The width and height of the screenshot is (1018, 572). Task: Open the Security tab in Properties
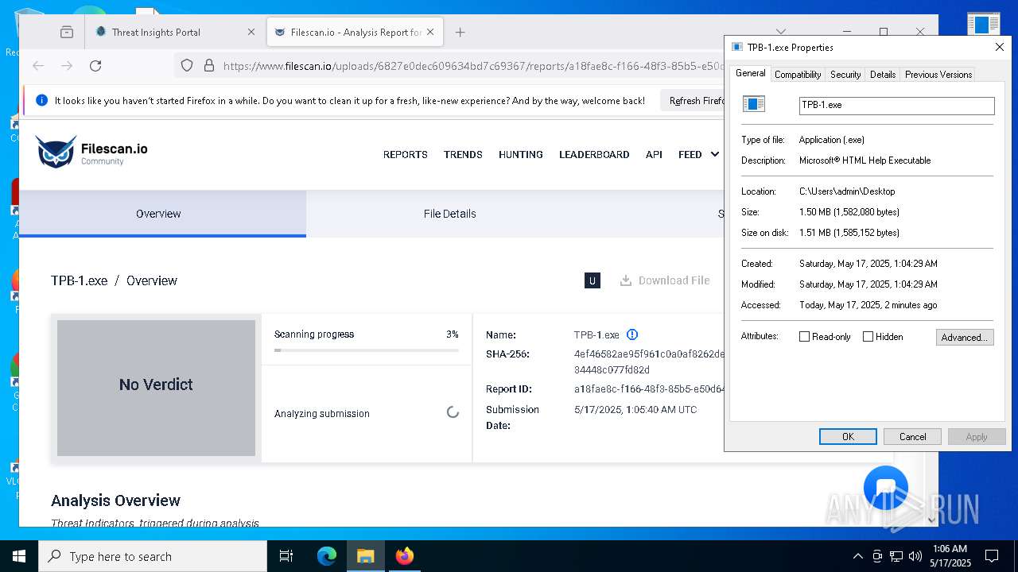[845, 75]
